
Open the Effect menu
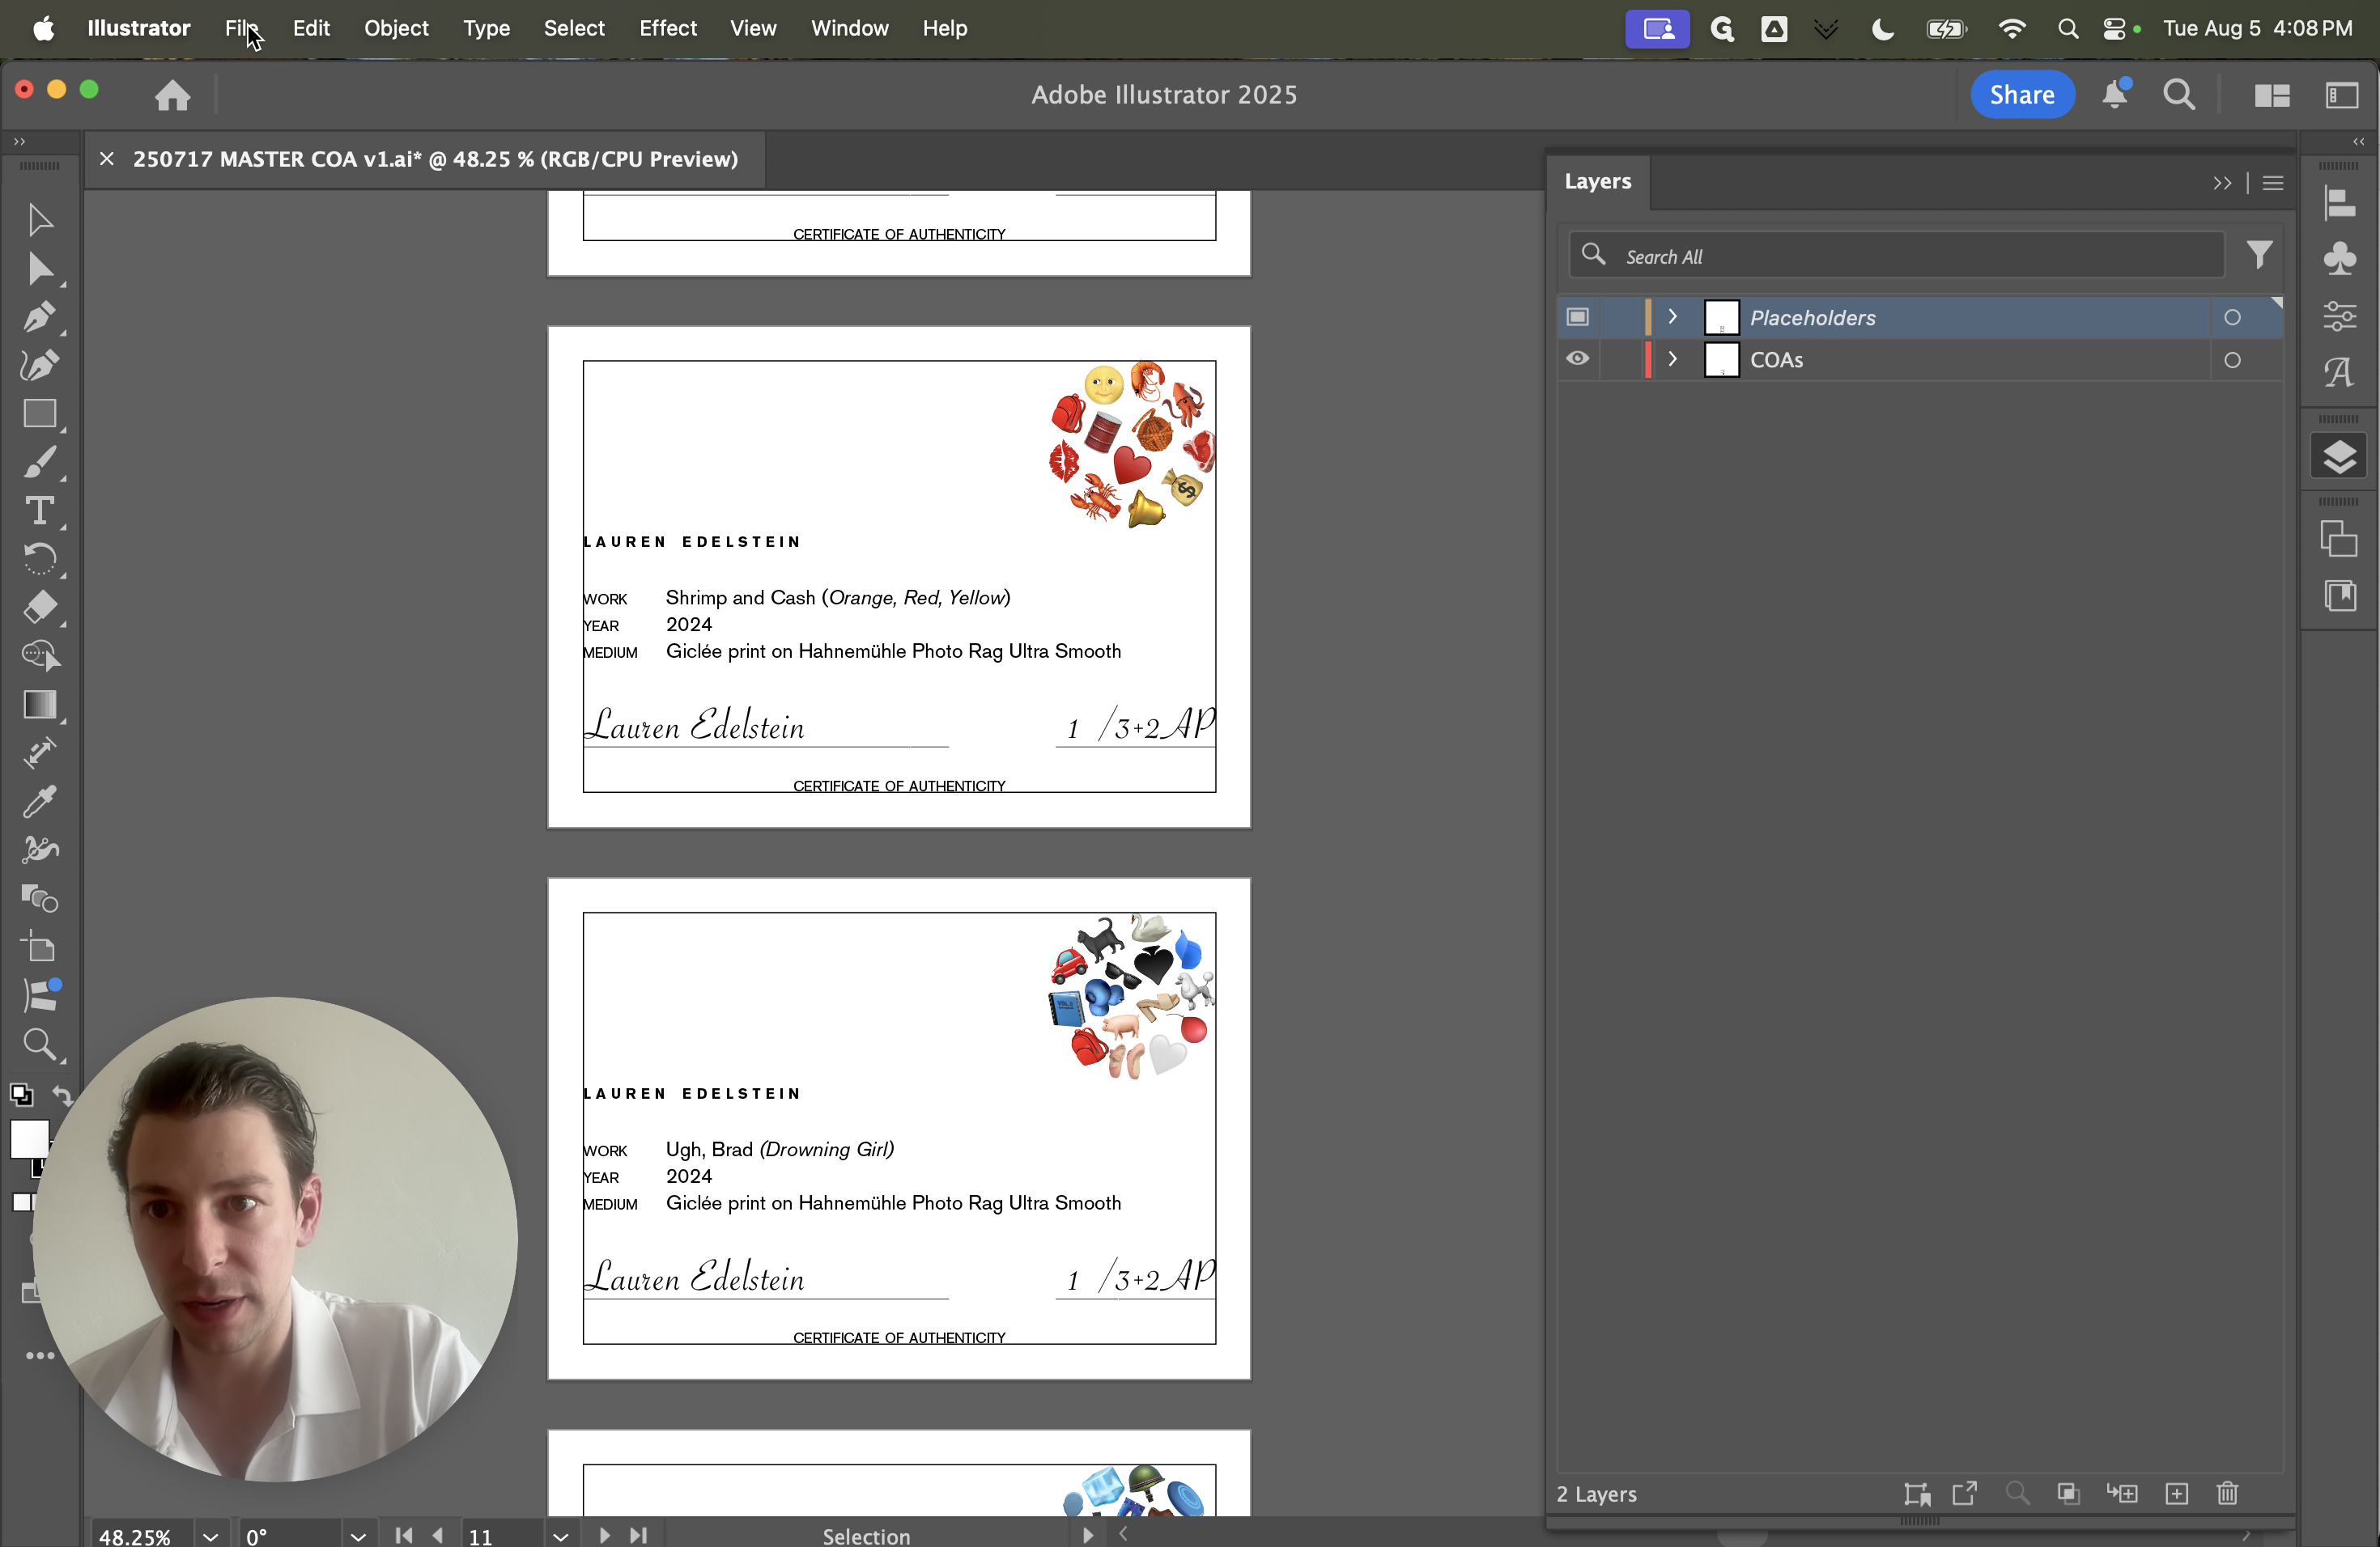668,28
